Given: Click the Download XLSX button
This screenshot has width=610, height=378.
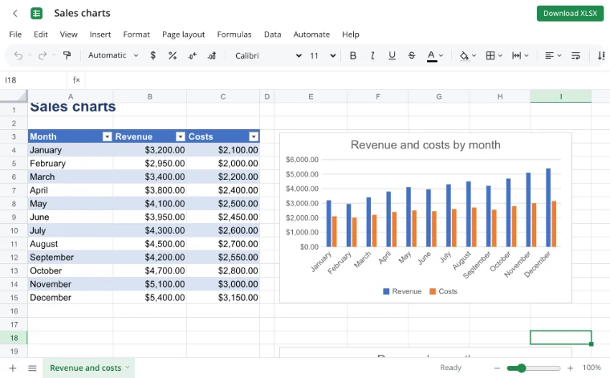Looking at the screenshot, I should point(570,13).
